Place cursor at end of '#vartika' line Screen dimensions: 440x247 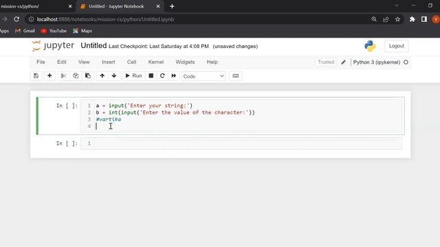coord(122,119)
